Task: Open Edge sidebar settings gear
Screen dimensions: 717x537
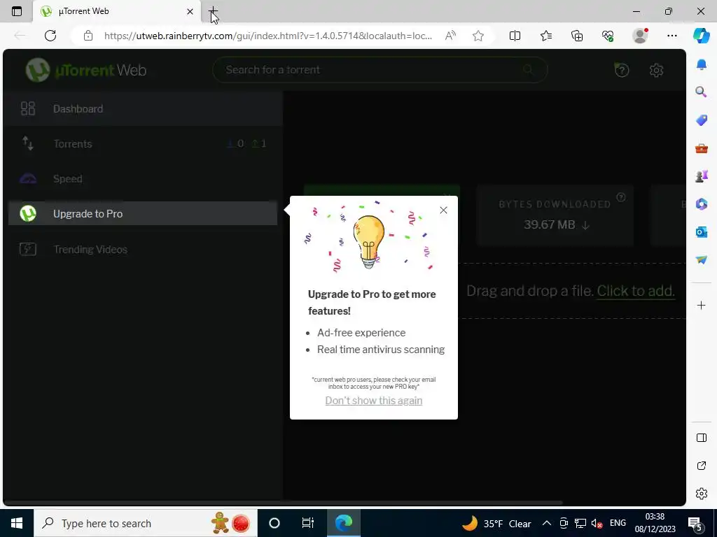Action: point(702,494)
